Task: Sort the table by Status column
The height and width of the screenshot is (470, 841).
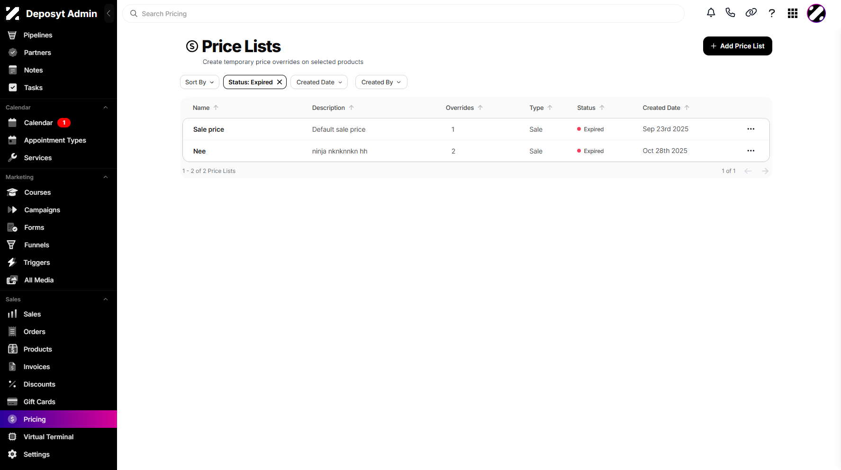Action: (591, 108)
